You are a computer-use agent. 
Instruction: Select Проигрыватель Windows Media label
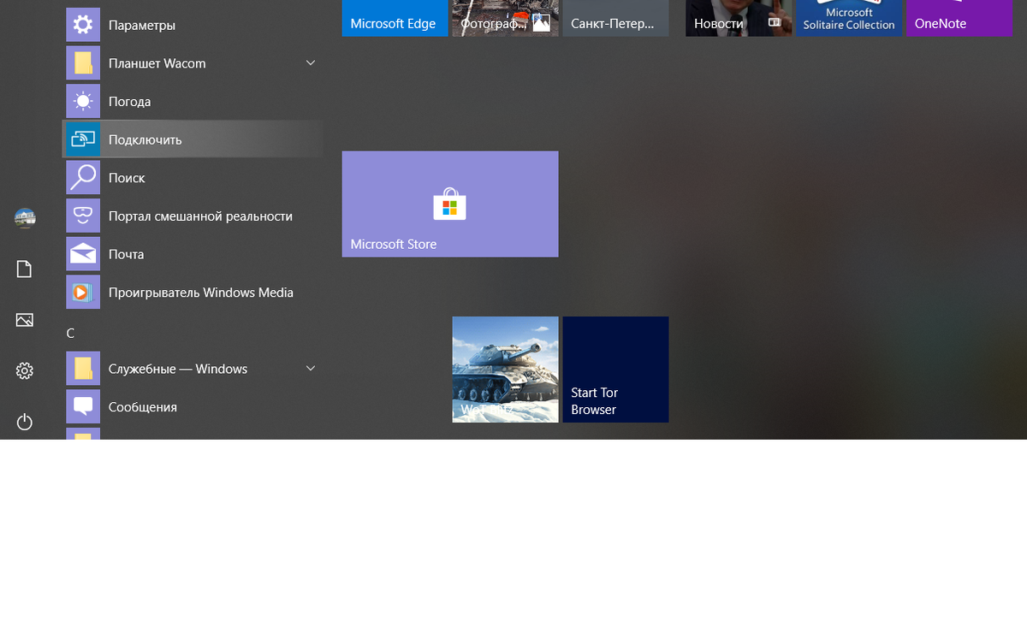click(x=201, y=293)
